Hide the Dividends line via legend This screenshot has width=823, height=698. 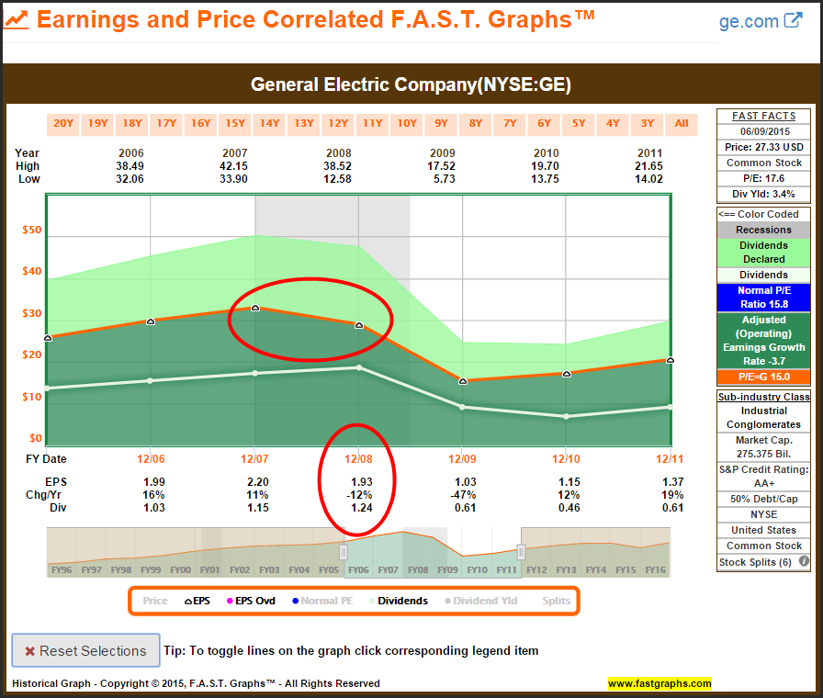397,601
